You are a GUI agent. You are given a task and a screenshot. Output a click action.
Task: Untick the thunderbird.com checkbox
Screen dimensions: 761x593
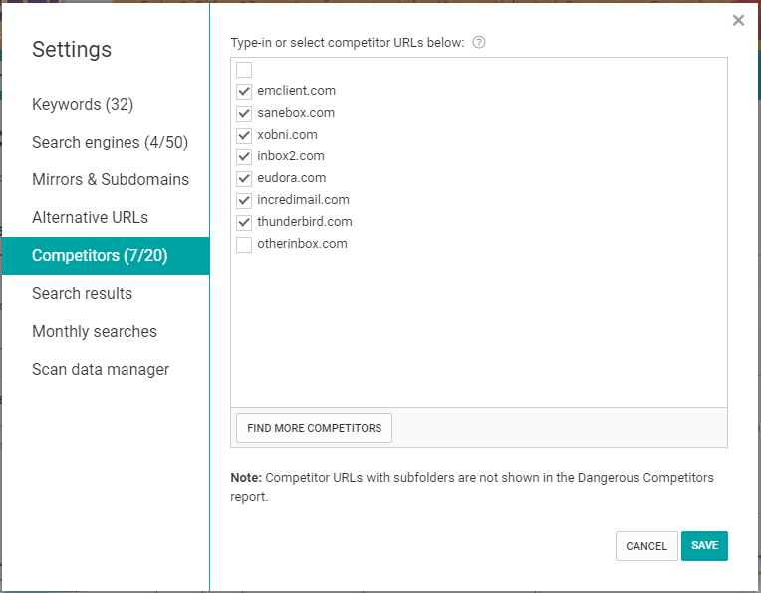tap(244, 222)
